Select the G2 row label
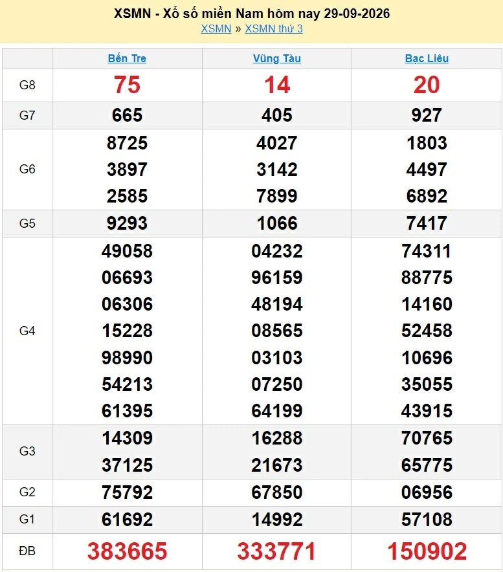Image resolution: width=503 pixels, height=572 pixels. pos(27,492)
